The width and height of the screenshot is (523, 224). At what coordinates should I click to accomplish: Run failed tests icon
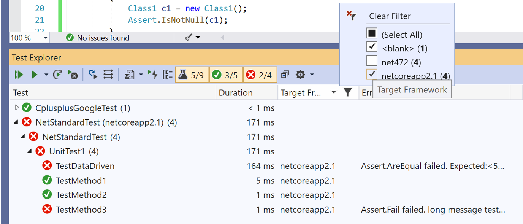(73, 75)
